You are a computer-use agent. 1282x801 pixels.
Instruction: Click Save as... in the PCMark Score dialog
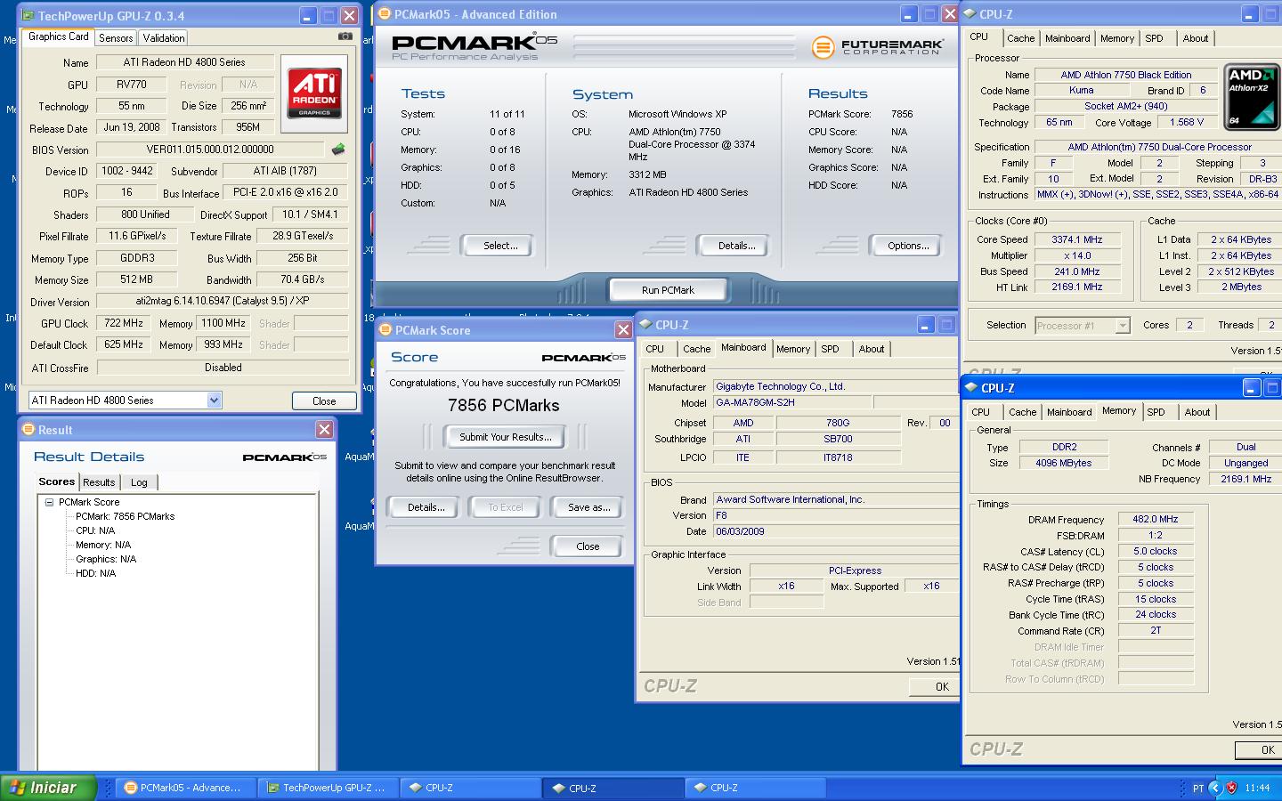588,507
